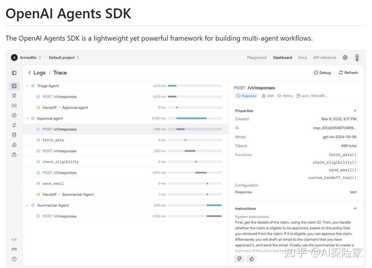This screenshot has height=268, width=372.
Task: Click the API keys lock icon in sidebar
Action: (14, 155)
